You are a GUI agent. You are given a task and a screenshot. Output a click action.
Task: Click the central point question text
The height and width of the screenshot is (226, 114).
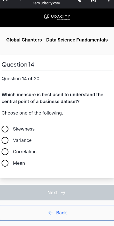[x=52, y=98]
